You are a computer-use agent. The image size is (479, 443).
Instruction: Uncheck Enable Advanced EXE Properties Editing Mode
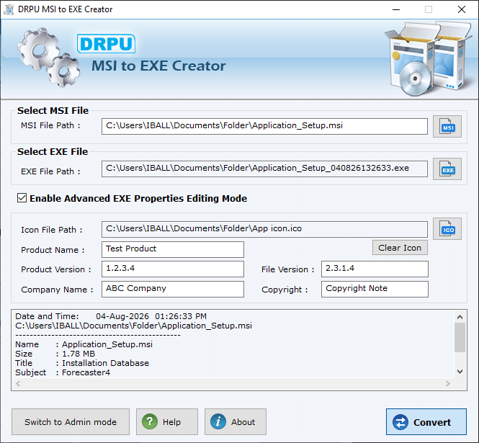point(22,198)
